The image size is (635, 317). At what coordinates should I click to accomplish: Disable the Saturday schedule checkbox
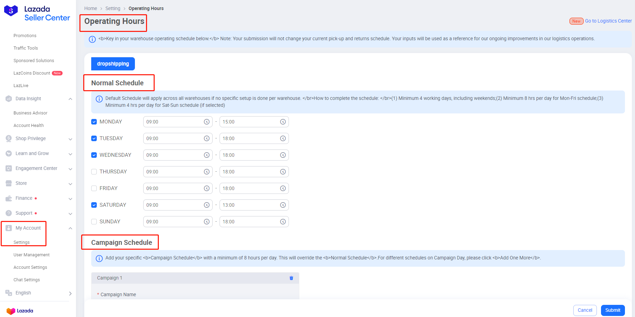94,205
